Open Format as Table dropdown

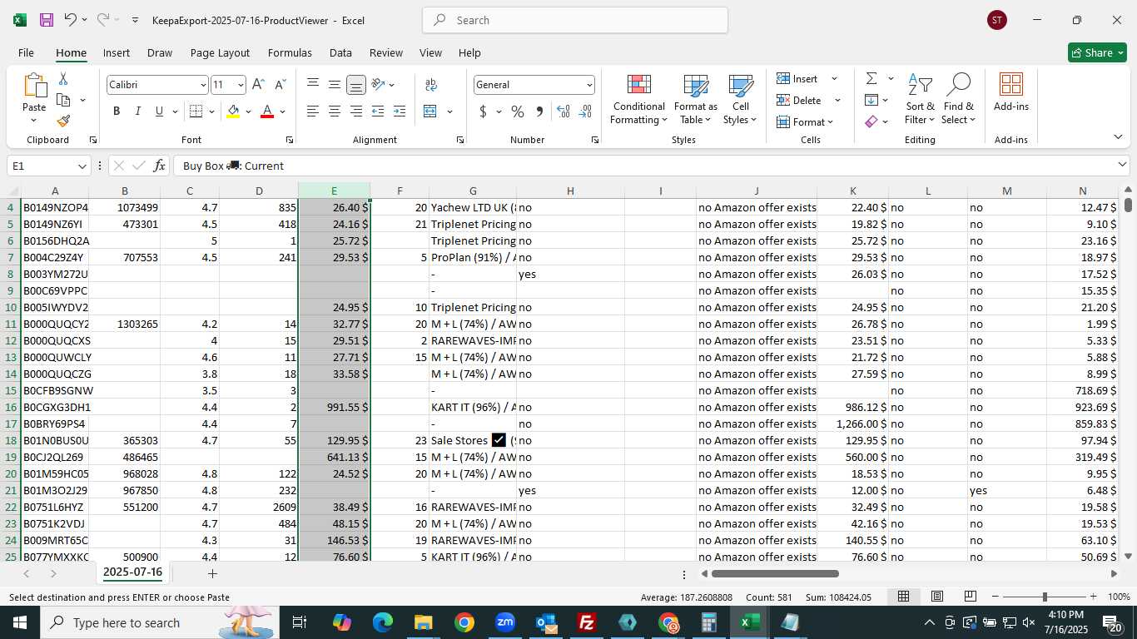point(696,100)
